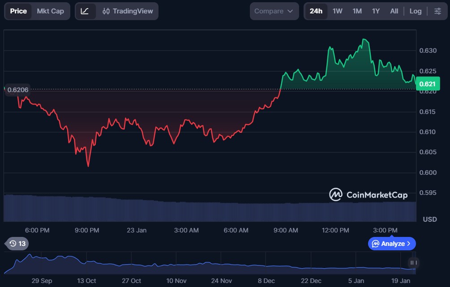Click the opening price label 0.6206

18,89
